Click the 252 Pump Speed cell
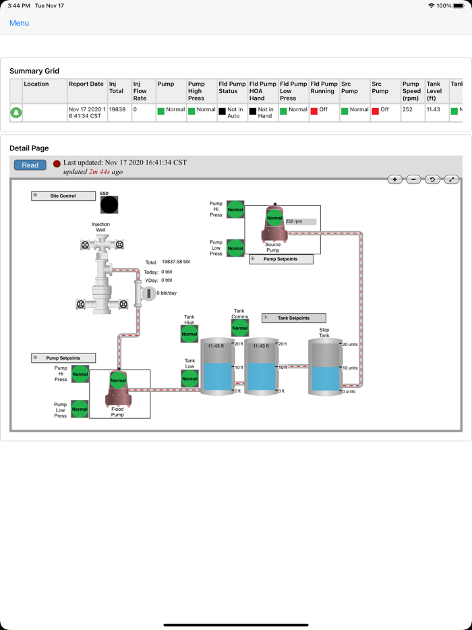 click(x=413, y=113)
